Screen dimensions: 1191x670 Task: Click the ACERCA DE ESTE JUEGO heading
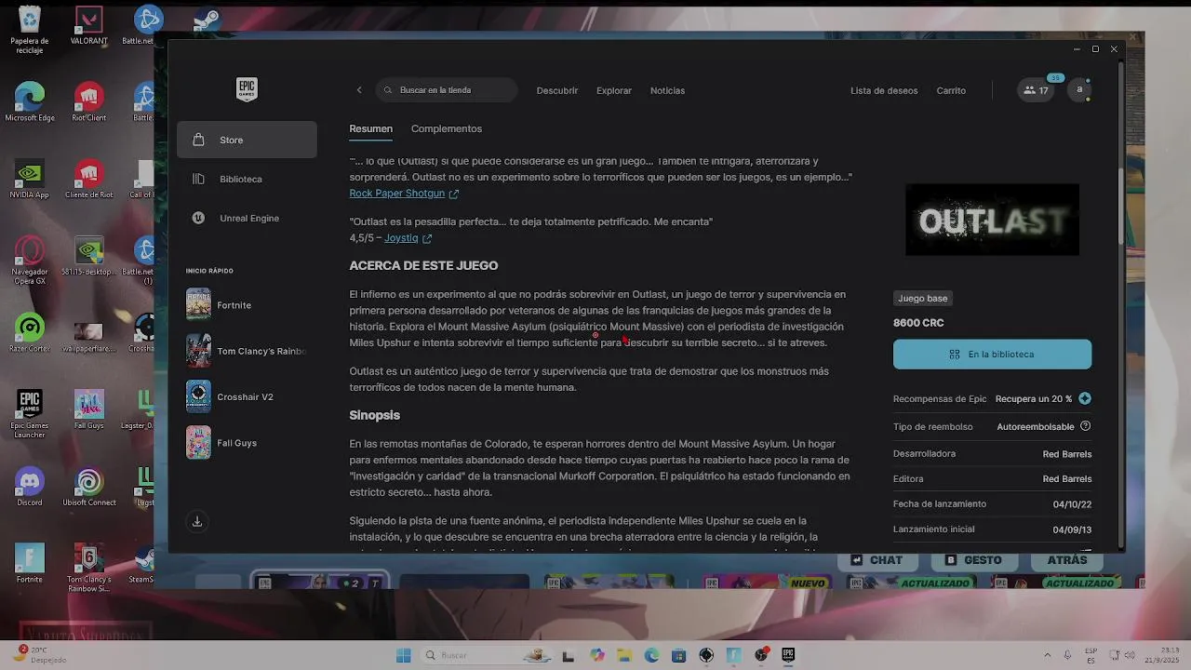click(x=423, y=265)
